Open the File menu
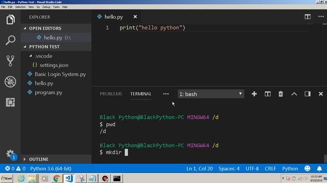Screen dimensions: 327x183 click(3, 7)
